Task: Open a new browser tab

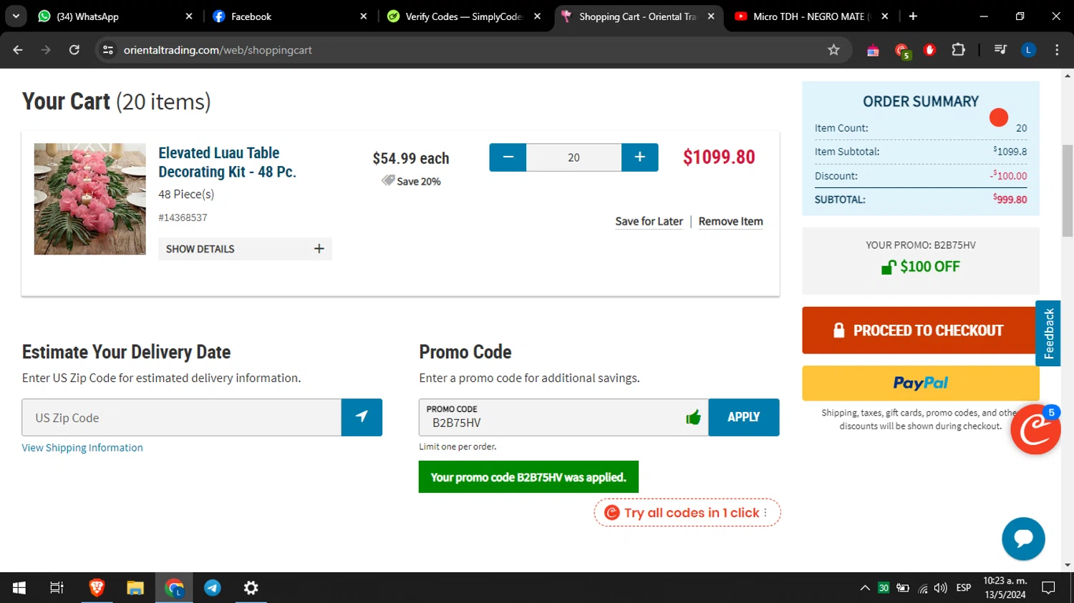Action: click(x=913, y=16)
